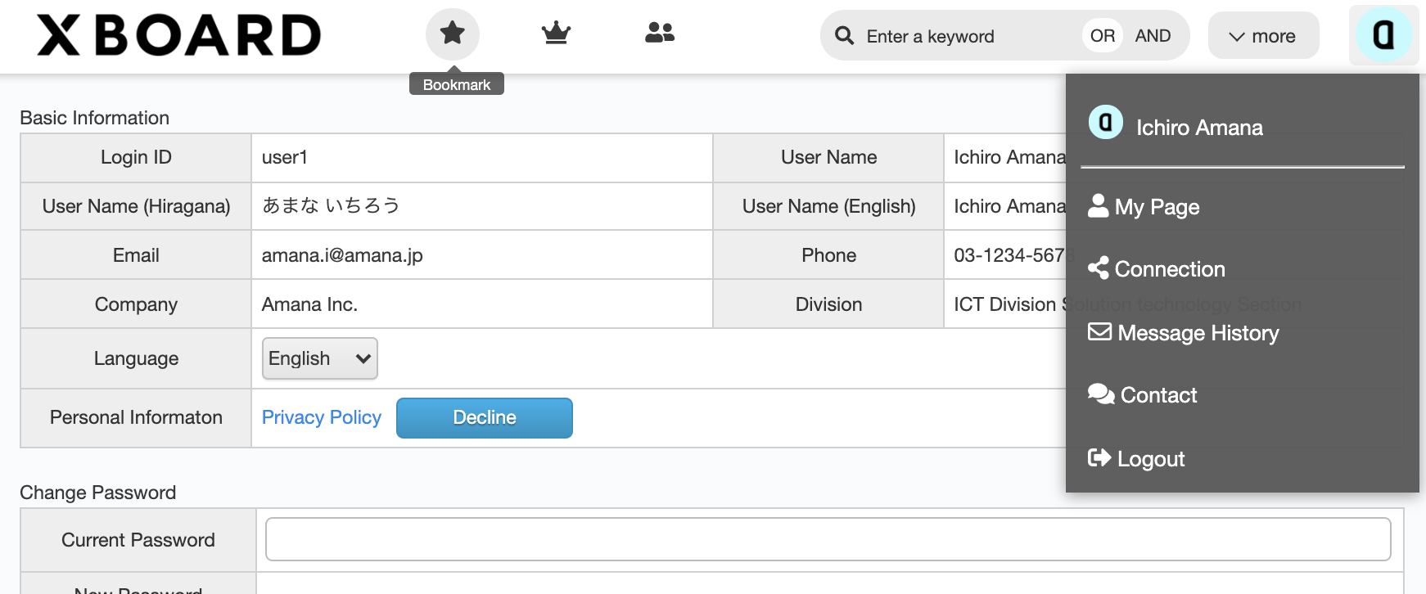Open the Bookmark star icon

(x=453, y=34)
